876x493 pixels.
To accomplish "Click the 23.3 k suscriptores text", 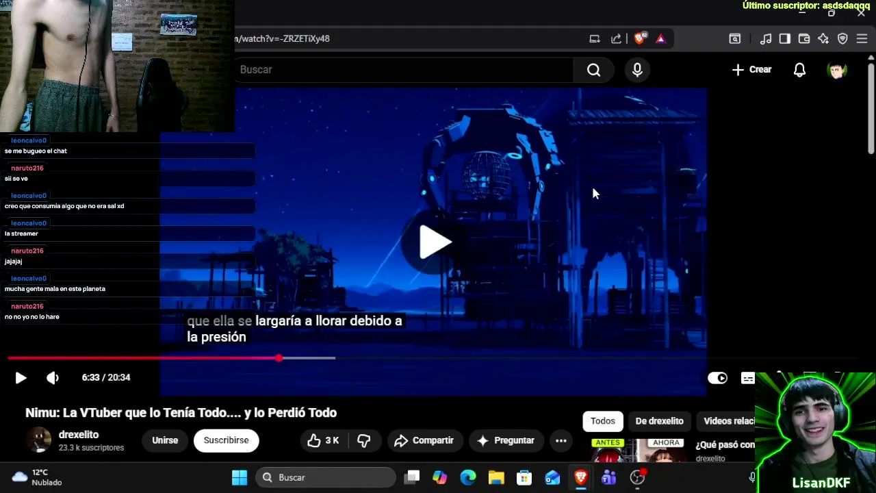I will [91, 448].
